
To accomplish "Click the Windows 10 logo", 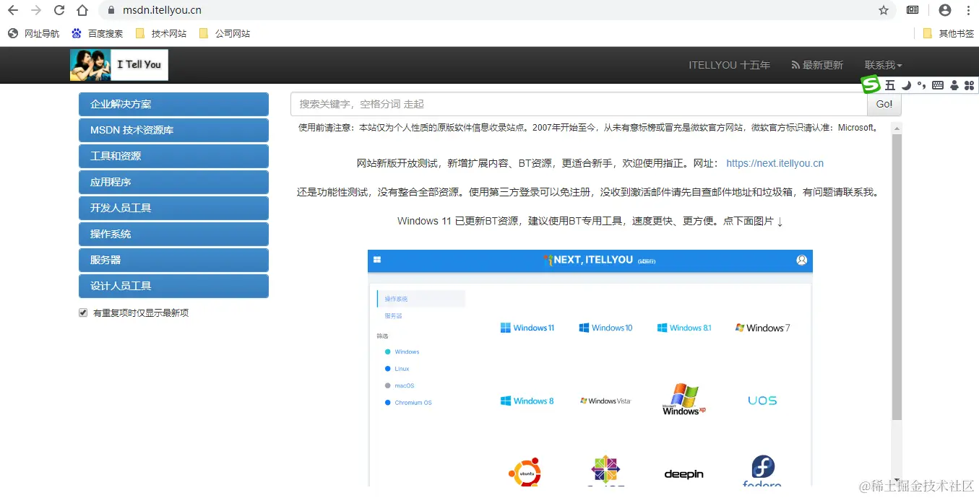I will (x=605, y=328).
